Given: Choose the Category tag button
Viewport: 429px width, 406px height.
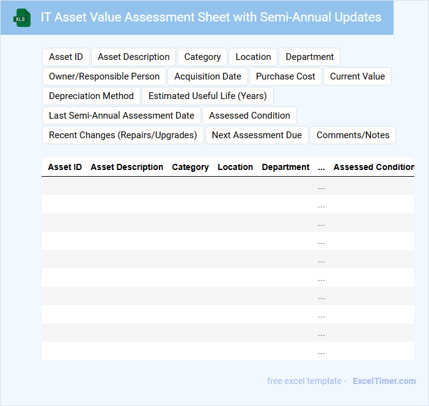Looking at the screenshot, I should [202, 57].
